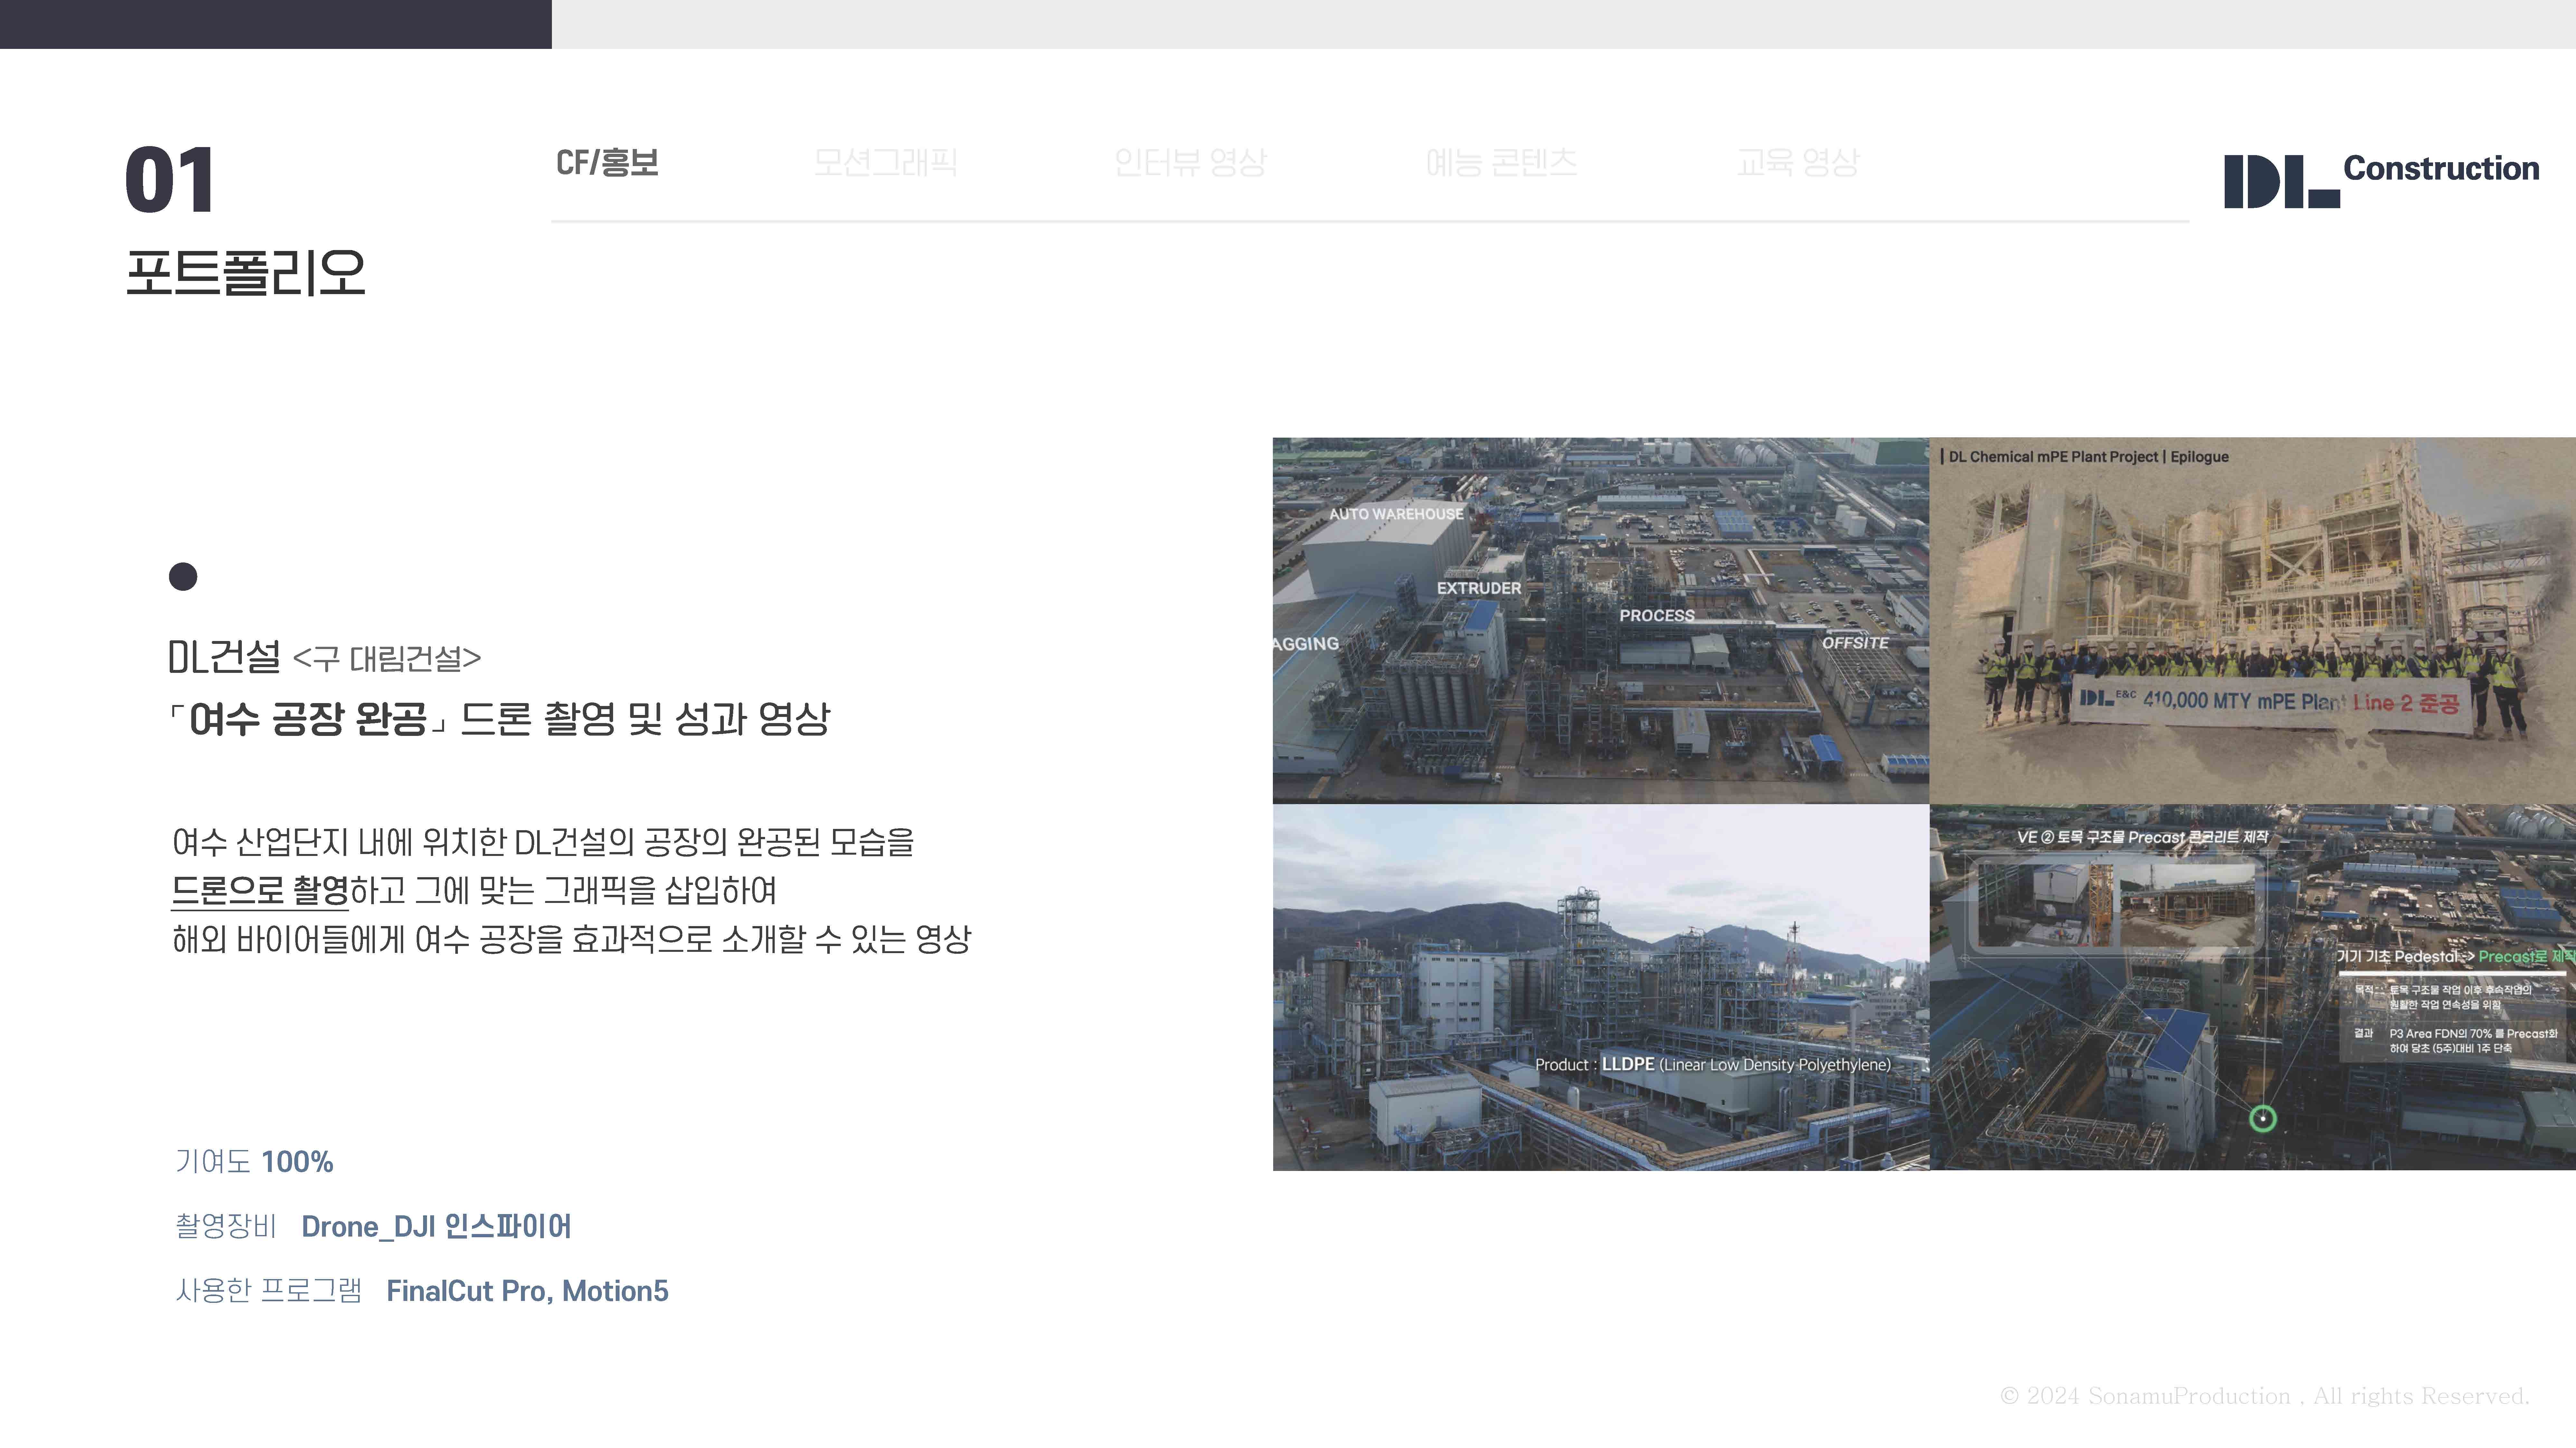The width and height of the screenshot is (2576, 1448).
Task: Click the VE ② 토목 구조물 Precast caption
Action: point(2143,837)
